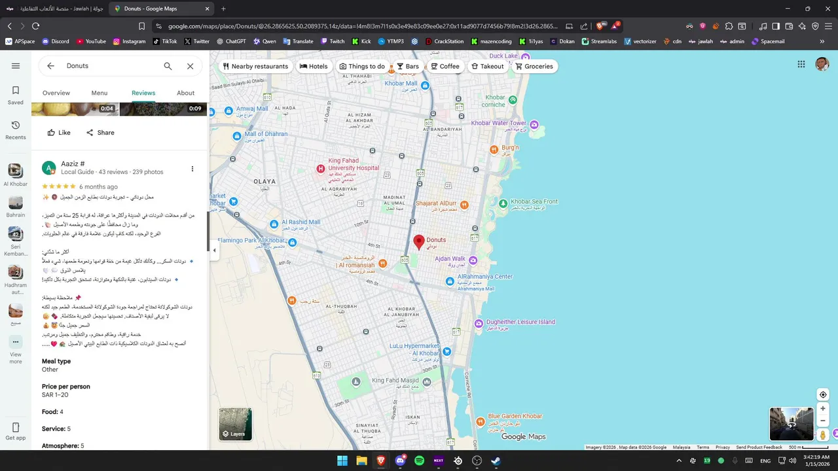Select the Hotels chip
The image size is (838, 471).
[x=314, y=66]
